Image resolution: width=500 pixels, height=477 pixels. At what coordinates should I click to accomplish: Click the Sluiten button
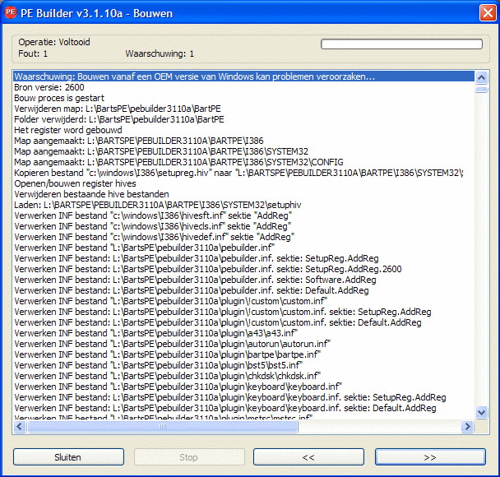(x=68, y=457)
